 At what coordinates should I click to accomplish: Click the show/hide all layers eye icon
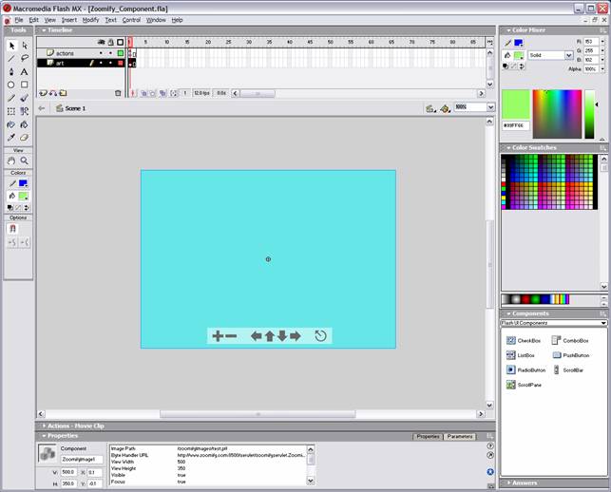point(101,43)
